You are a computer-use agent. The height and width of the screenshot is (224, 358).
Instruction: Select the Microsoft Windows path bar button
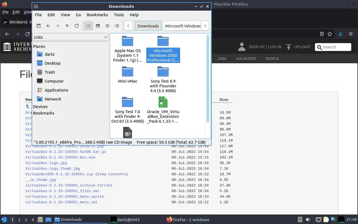[182, 26]
